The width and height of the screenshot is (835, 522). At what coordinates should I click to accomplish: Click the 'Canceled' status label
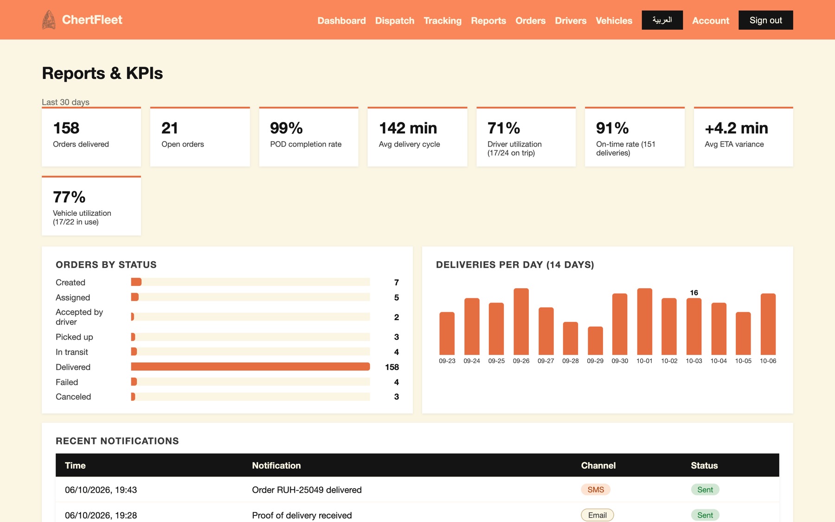pyautogui.click(x=73, y=397)
